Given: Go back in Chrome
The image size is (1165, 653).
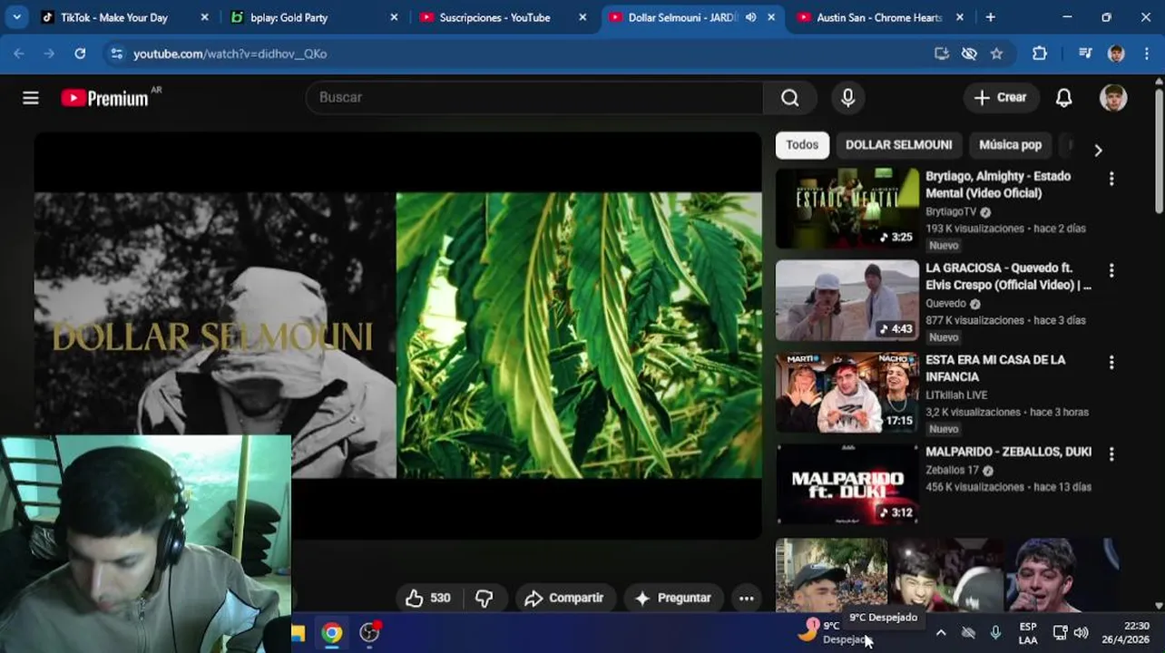Looking at the screenshot, I should click(19, 54).
